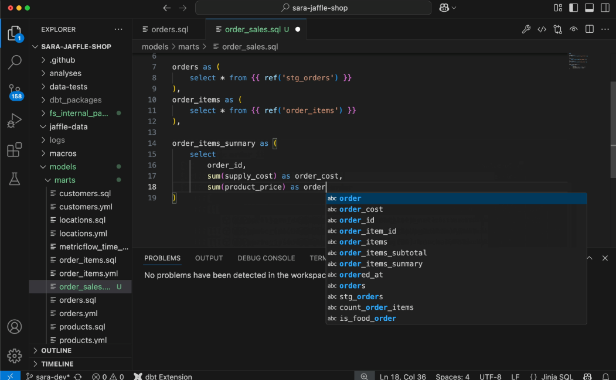Open the Search view in activity bar
616x380 pixels.
[x=15, y=62]
